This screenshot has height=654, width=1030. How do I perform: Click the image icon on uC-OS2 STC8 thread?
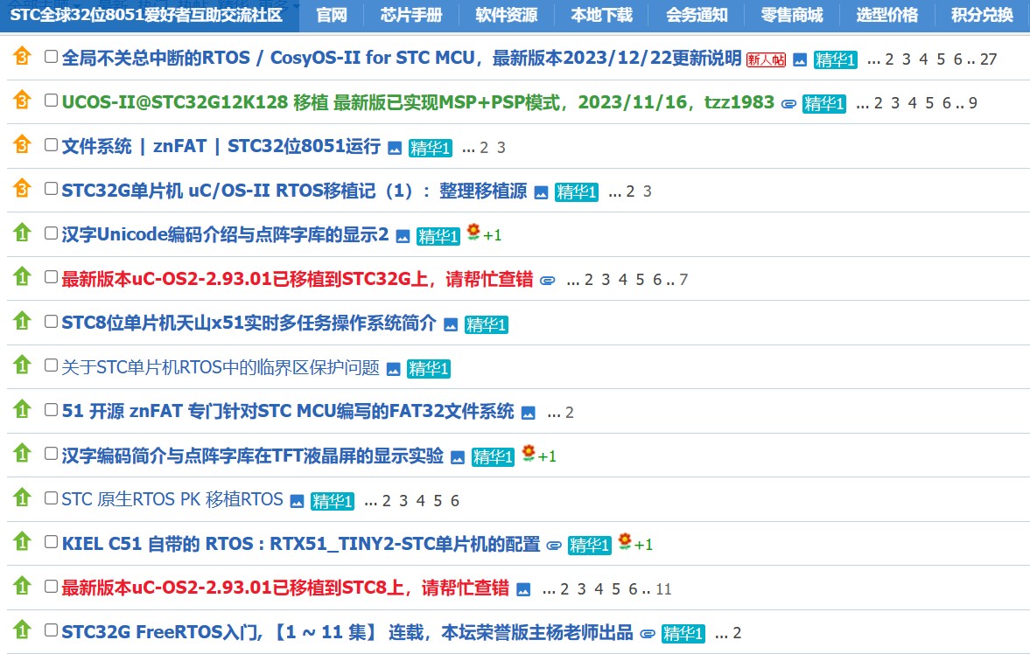[523, 589]
